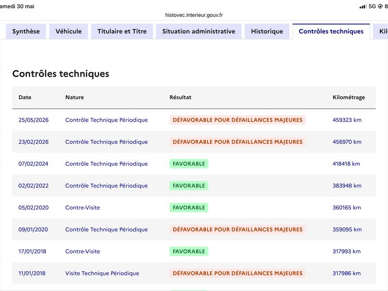Select the 25/05/2026 inspection date
The height and width of the screenshot is (291, 388).
click(x=33, y=120)
